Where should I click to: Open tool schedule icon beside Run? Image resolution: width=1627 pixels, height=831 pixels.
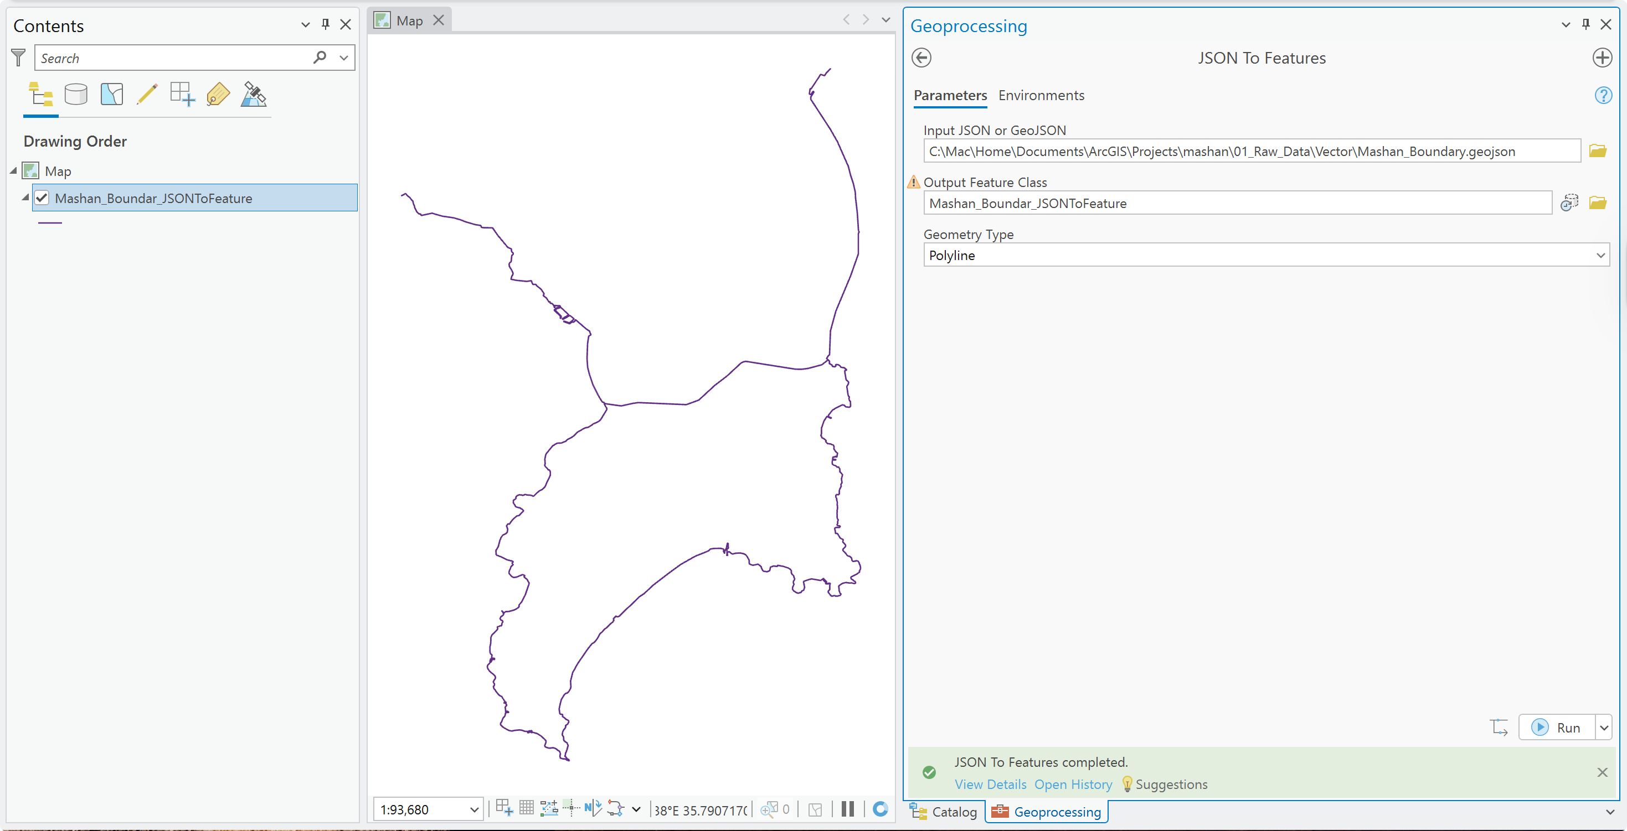point(1499,727)
